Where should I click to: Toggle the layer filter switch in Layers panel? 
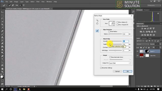point(161,41)
